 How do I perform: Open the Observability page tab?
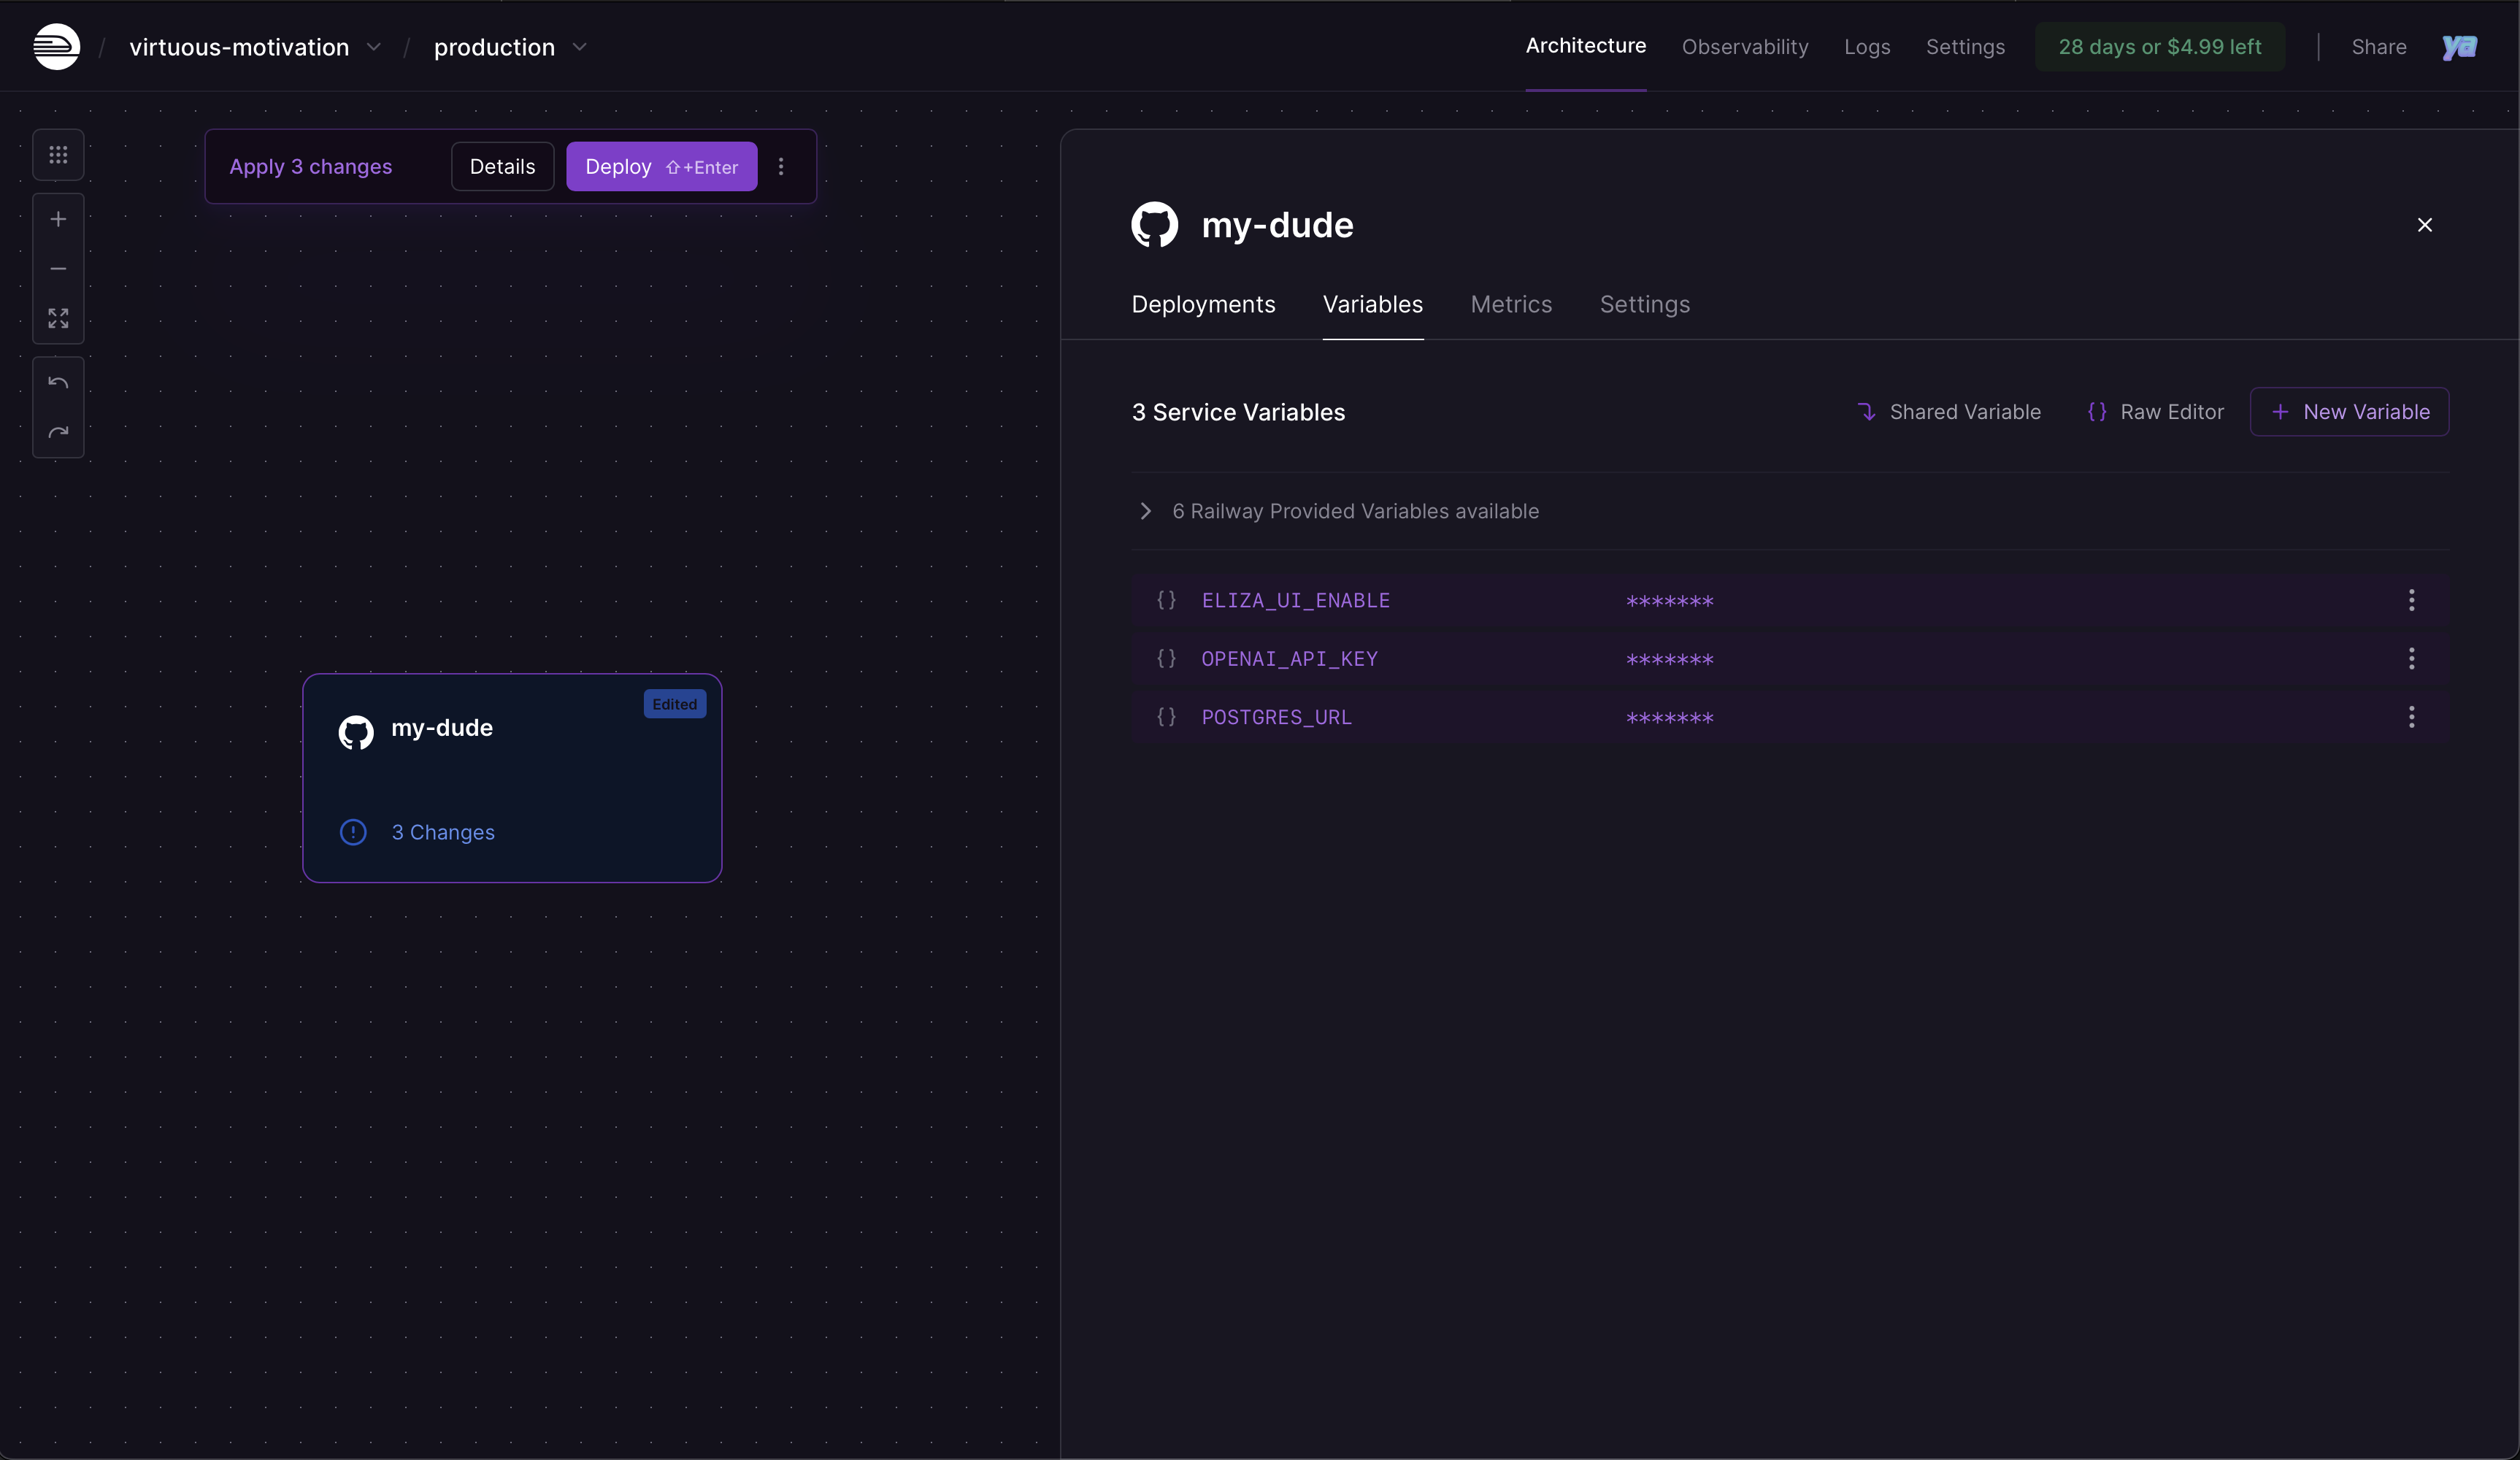pos(1744,47)
